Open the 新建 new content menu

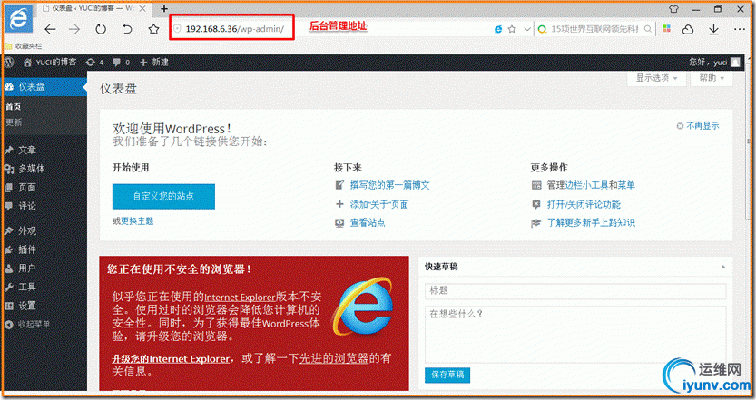(153, 63)
